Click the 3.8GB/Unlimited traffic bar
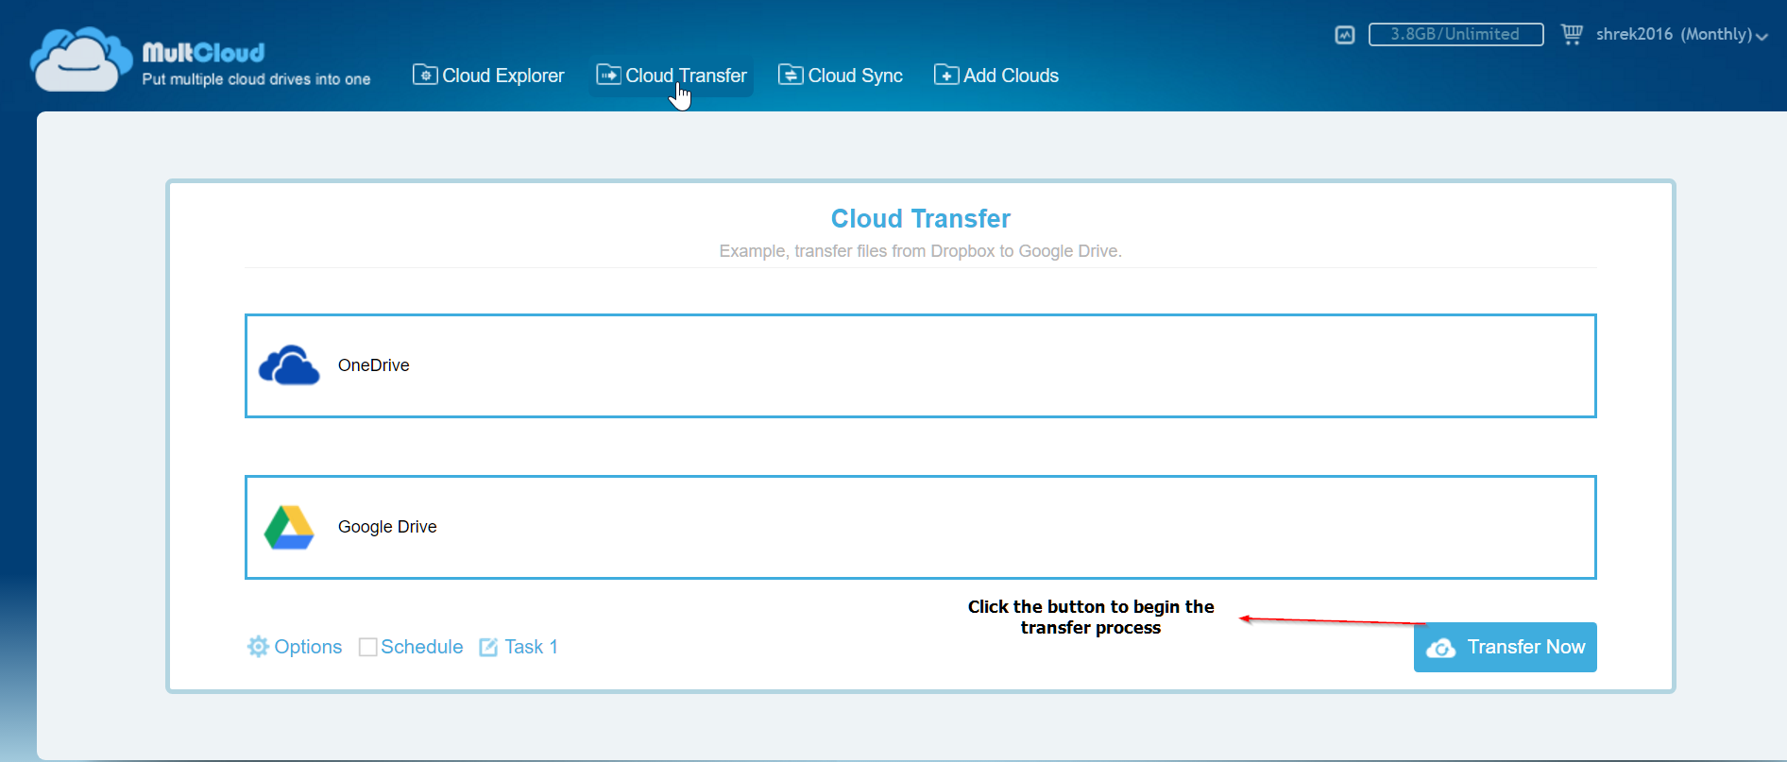The image size is (1787, 762). tap(1455, 34)
